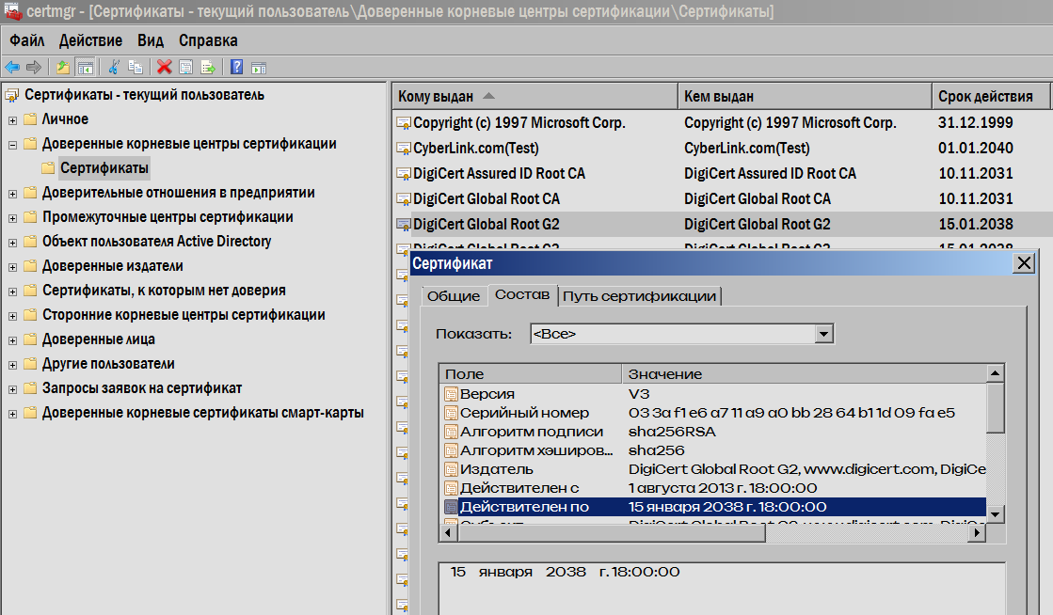
Task: Expand Объект пользователя Active Directory node
Action: point(13,243)
